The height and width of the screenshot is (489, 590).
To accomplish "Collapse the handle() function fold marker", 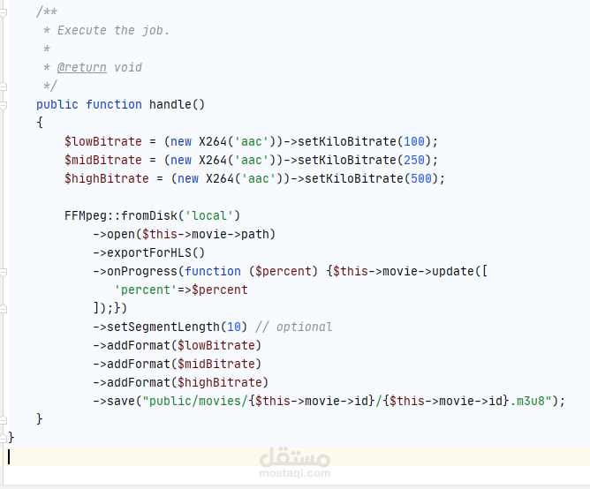I will click(3, 105).
